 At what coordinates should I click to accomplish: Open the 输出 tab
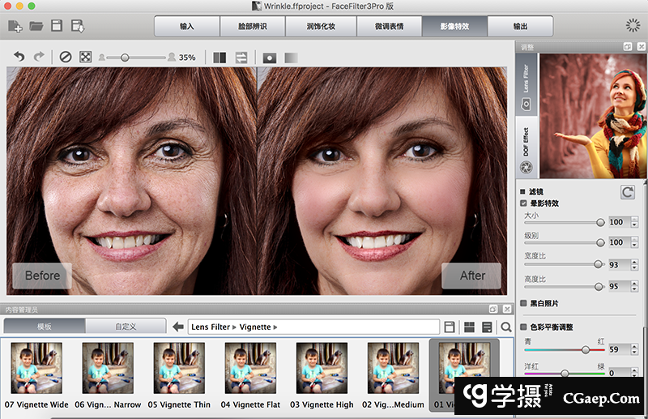coord(520,26)
